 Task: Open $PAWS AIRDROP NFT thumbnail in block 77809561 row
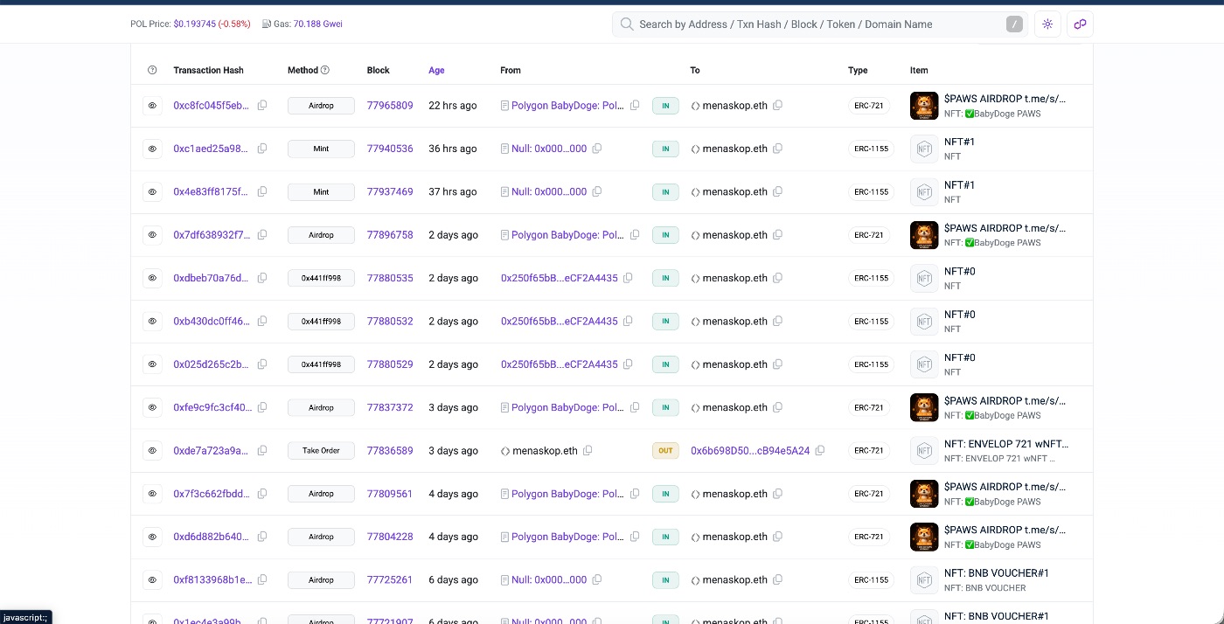924,494
